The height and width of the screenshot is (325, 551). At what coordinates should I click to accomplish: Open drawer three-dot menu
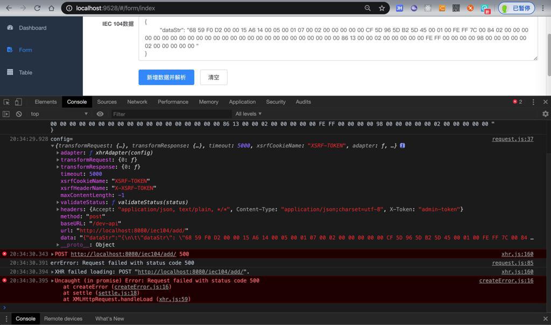coord(6,319)
